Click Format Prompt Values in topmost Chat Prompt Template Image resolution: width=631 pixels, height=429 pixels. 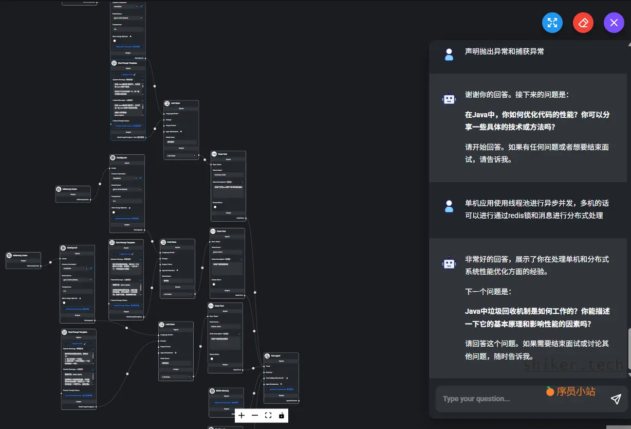(x=128, y=126)
